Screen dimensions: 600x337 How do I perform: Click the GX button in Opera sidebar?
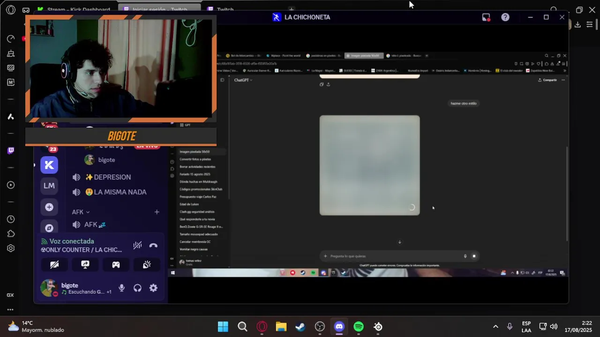coord(10,295)
